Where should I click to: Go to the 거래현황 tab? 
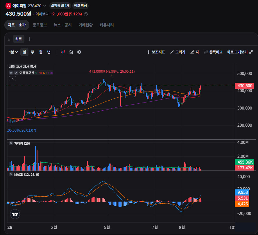click(x=85, y=25)
